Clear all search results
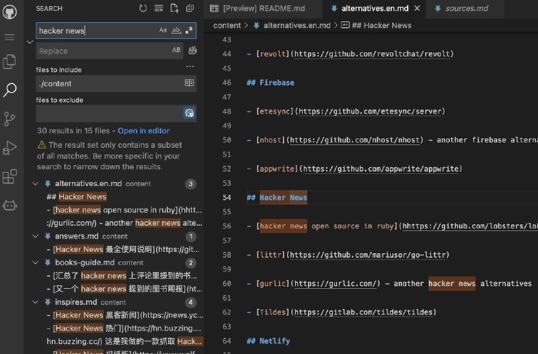538x354 pixels. 159,9
